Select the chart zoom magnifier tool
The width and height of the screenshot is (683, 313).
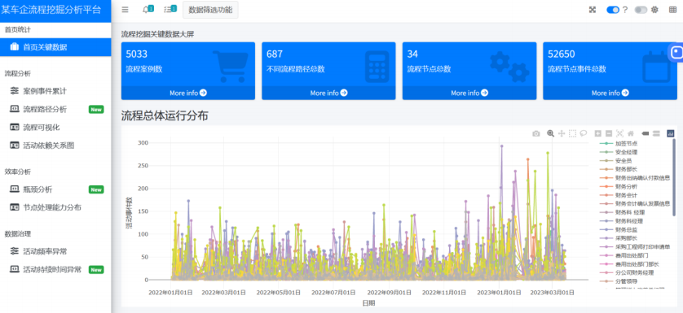tap(551, 133)
